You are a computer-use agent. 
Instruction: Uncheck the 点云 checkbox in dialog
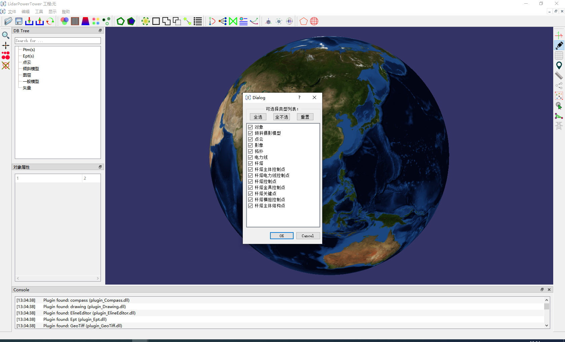251,139
